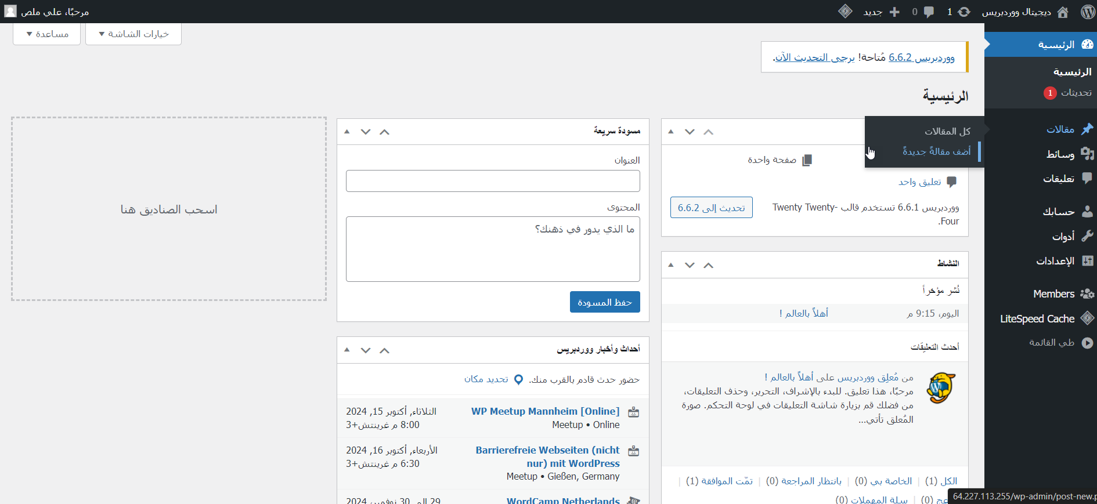Image resolution: width=1097 pixels, height=504 pixels.
Task: Open the Members sidebar menu
Action: pos(1053,294)
